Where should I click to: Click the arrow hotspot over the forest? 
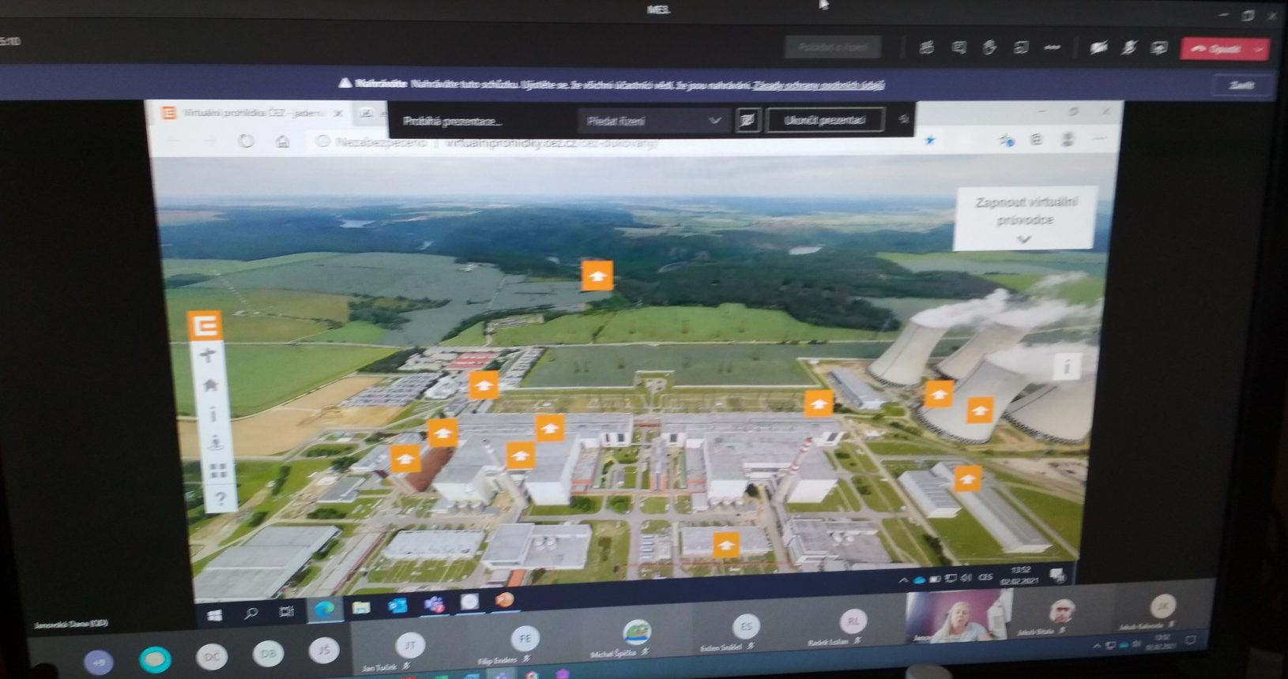pyautogui.click(x=597, y=276)
